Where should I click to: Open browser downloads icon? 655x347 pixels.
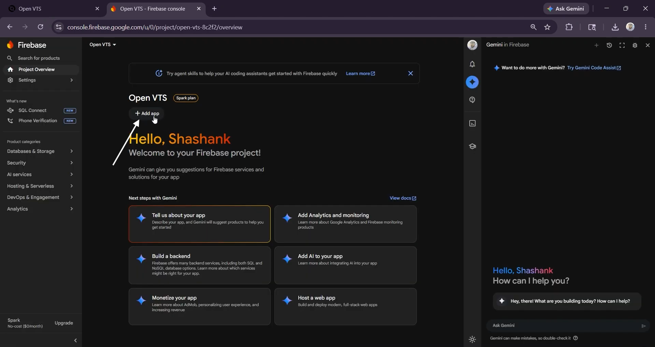click(x=615, y=27)
